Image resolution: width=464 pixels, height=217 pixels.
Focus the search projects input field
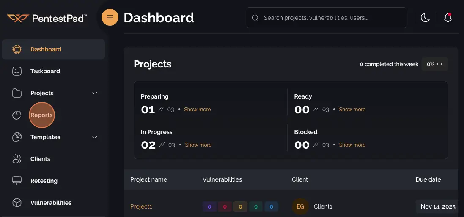tap(327, 18)
